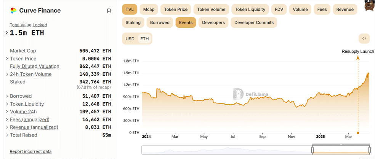The width and height of the screenshot is (375, 159).
Task: Click the unselected range navigator area
Action: tap(227, 150)
